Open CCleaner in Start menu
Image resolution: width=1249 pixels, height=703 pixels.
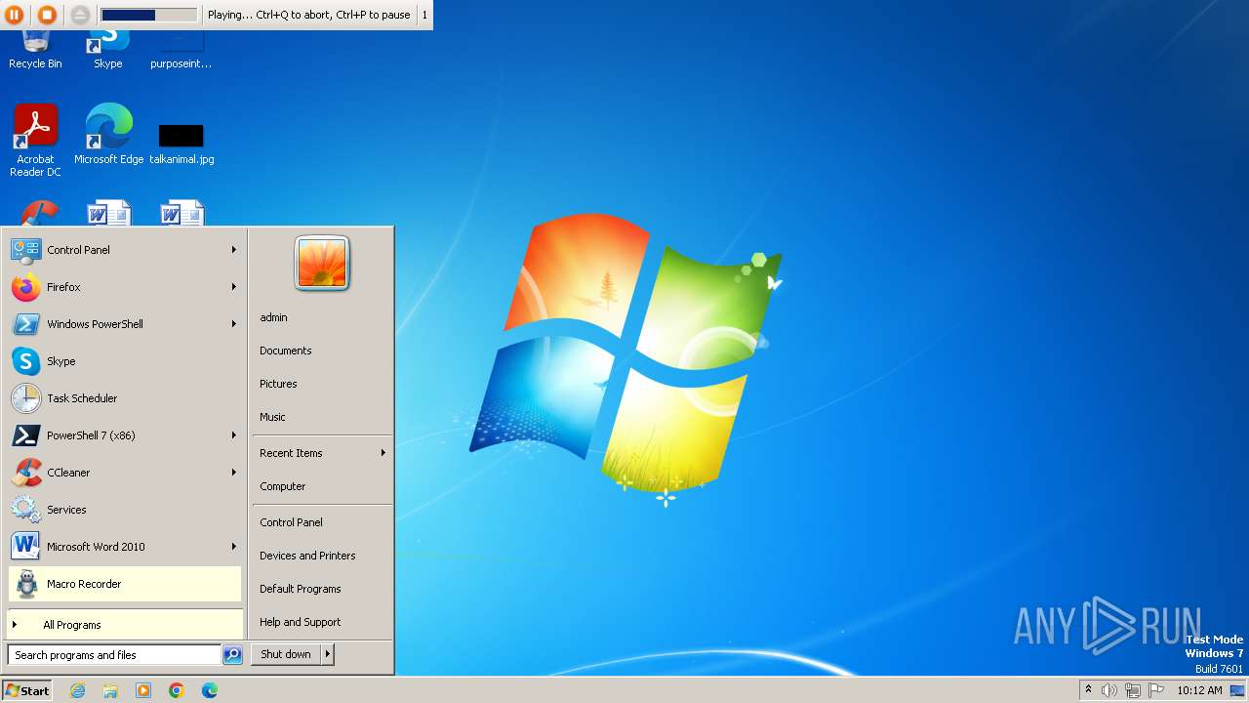[x=124, y=473]
